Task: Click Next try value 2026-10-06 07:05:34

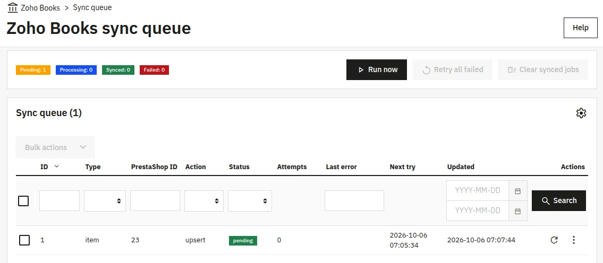Action: [x=409, y=240]
